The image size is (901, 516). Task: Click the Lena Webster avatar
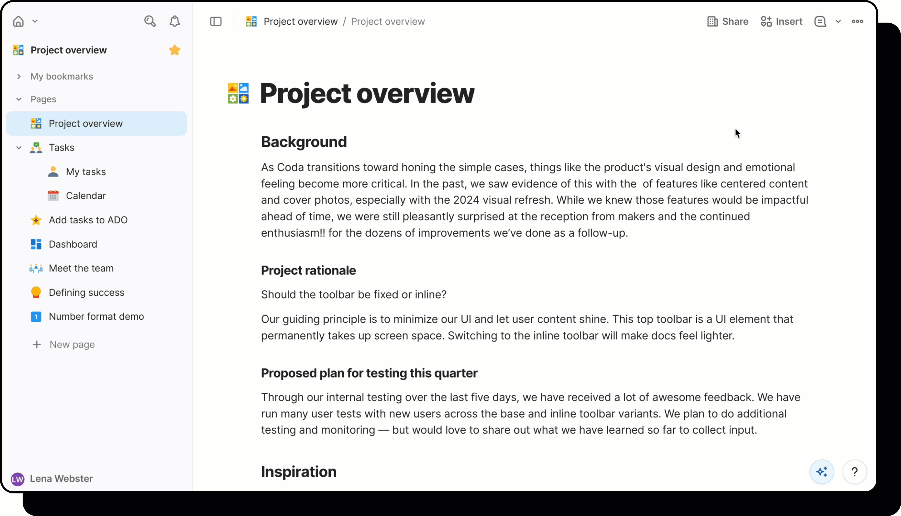pyautogui.click(x=17, y=479)
